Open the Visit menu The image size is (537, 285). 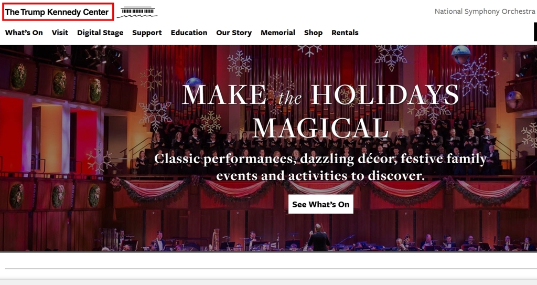(x=60, y=33)
